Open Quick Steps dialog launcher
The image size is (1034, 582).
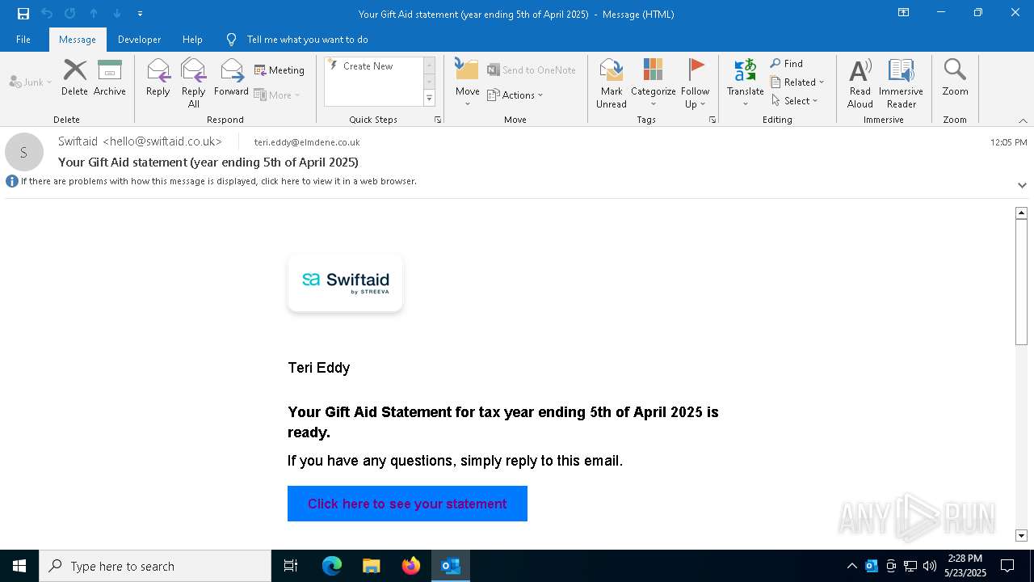[438, 120]
